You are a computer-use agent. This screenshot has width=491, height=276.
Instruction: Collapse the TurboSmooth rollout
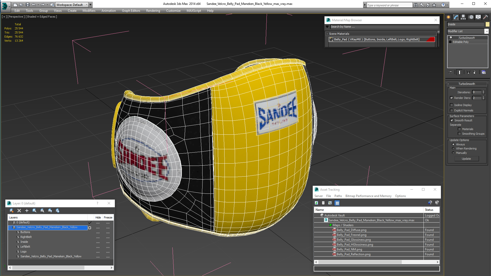click(448, 84)
